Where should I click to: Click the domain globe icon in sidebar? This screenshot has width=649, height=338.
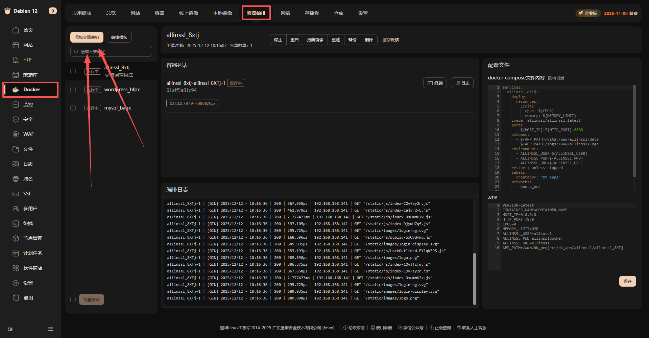point(16,179)
